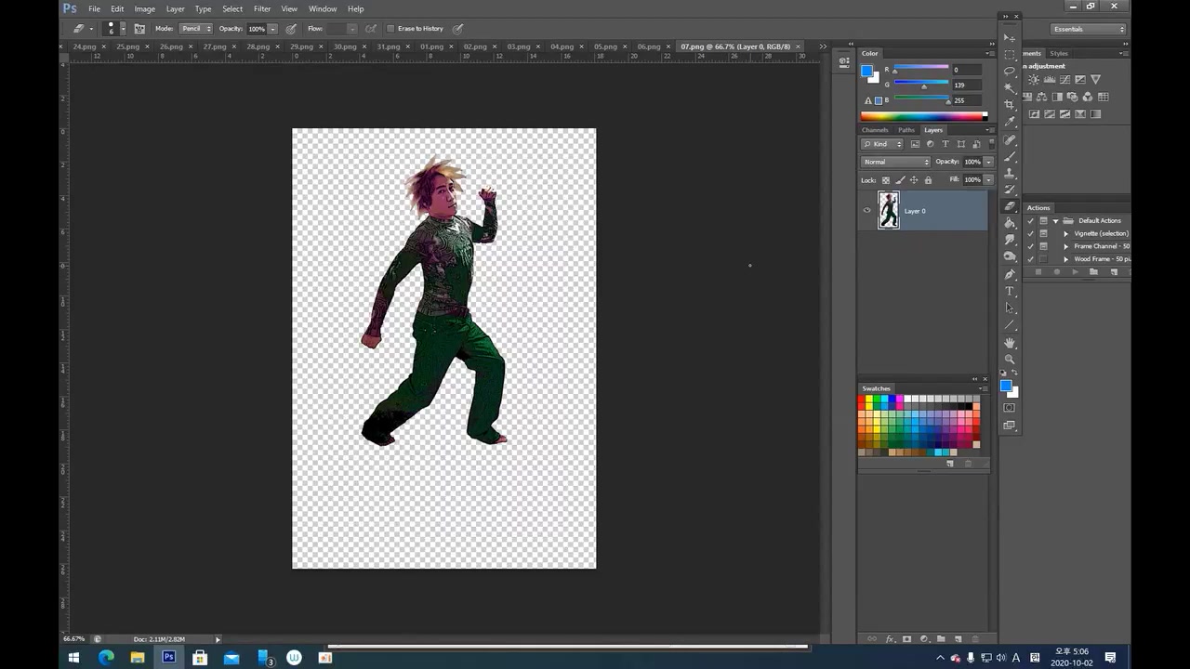Hide Layer 0 using the eye icon
The height and width of the screenshot is (669, 1190).
click(867, 211)
